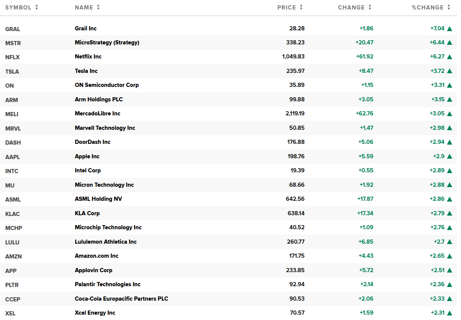
Task: Open the KLAC symbol link
Action: click(13, 214)
